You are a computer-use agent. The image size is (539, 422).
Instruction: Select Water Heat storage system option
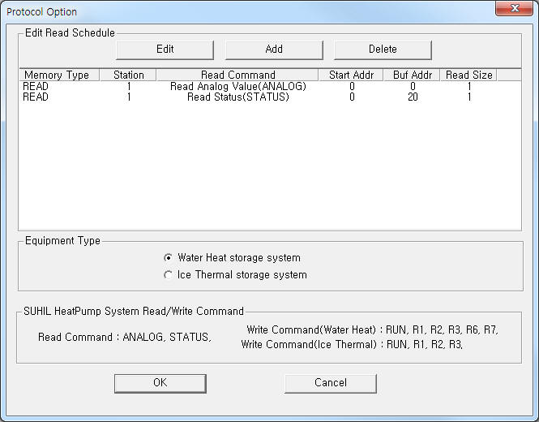click(x=169, y=258)
